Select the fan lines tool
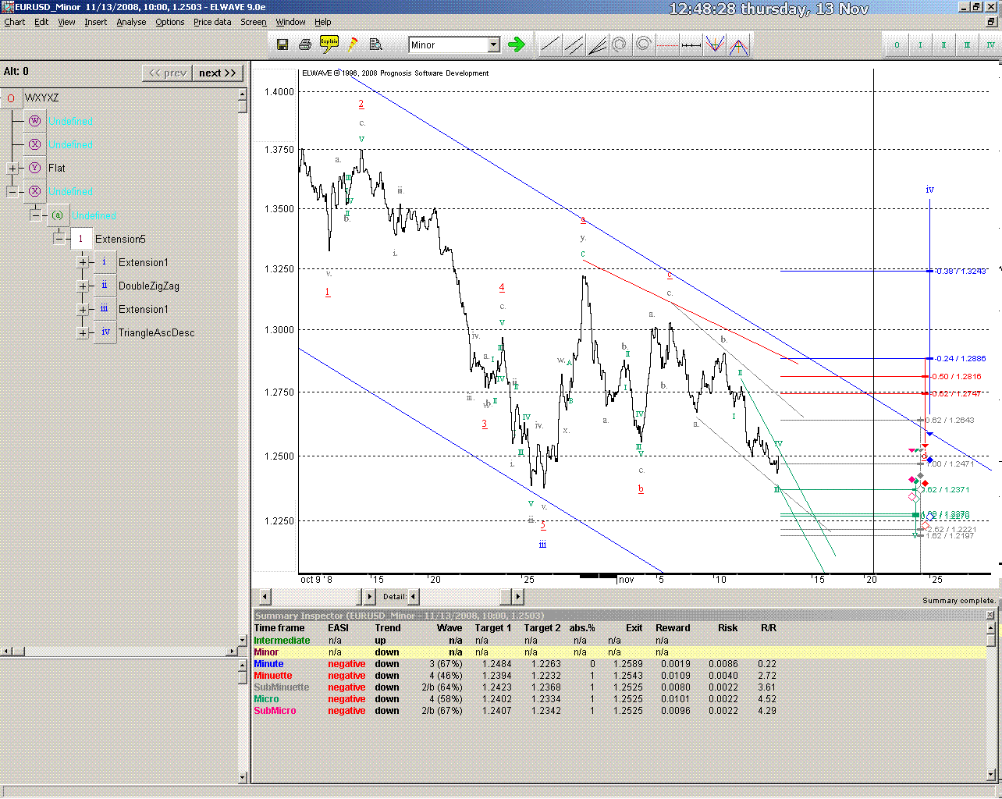Viewport: 1002px width, 799px height. coord(597,45)
